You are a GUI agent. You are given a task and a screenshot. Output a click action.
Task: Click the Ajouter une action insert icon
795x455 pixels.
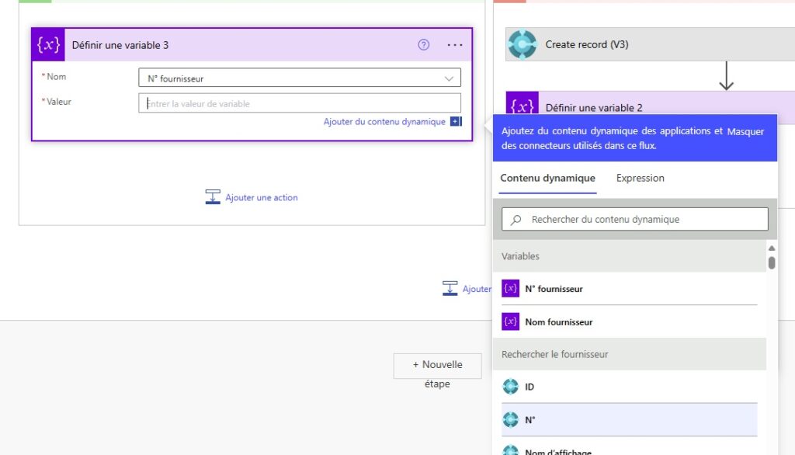[x=213, y=197]
